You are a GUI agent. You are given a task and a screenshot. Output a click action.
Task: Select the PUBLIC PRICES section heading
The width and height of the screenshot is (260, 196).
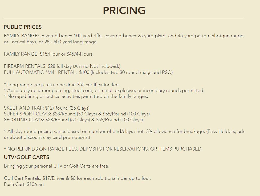pos(23,27)
